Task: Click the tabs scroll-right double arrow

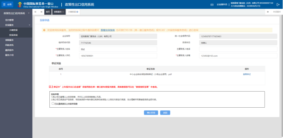Action: coord(268,12)
